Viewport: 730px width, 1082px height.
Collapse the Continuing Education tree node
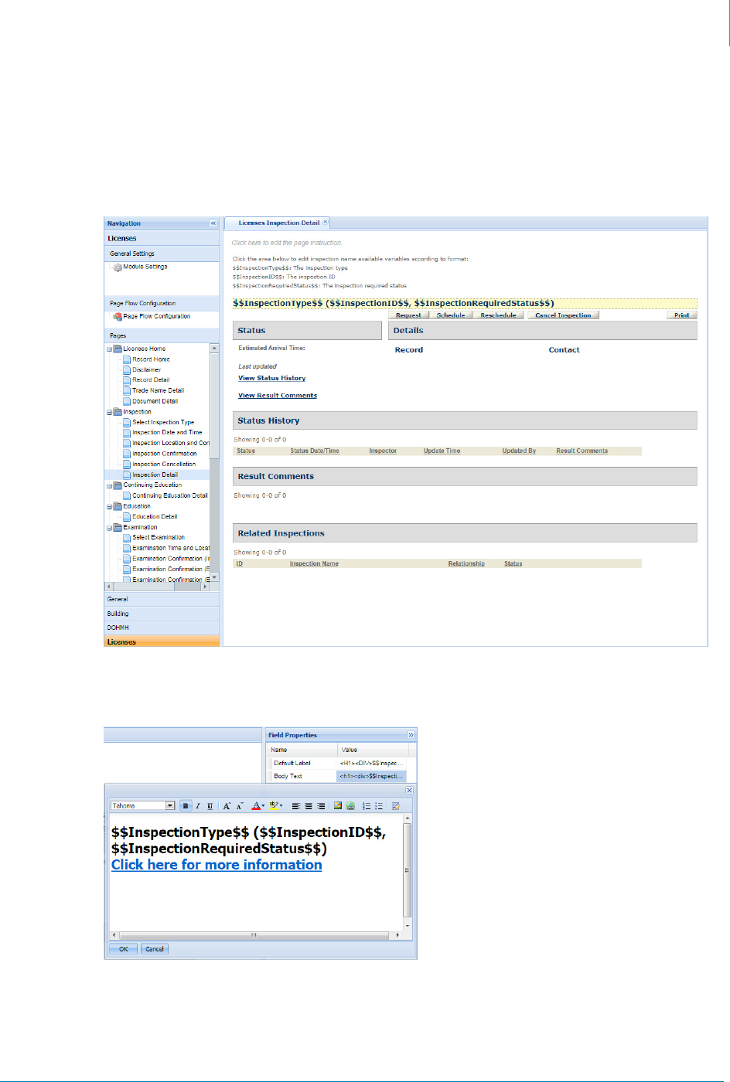pos(109,485)
